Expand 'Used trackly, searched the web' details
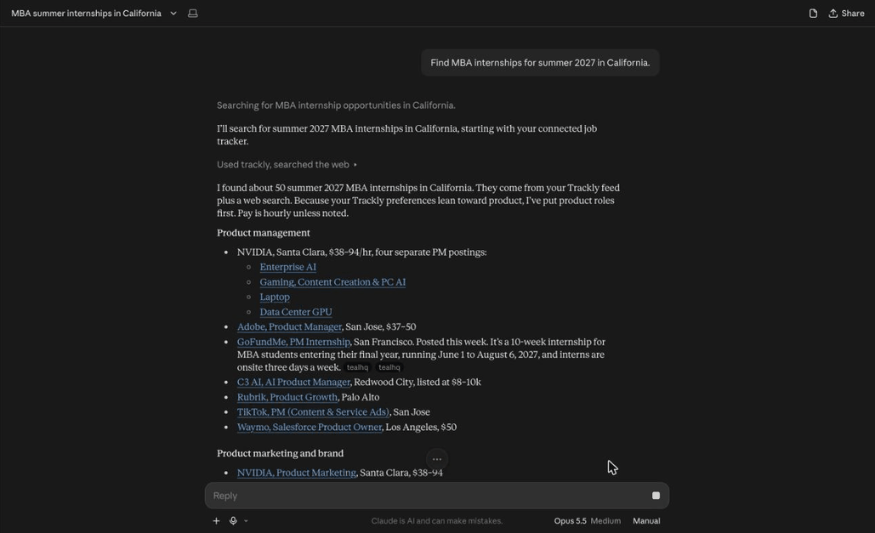The image size is (875, 533). click(x=287, y=165)
